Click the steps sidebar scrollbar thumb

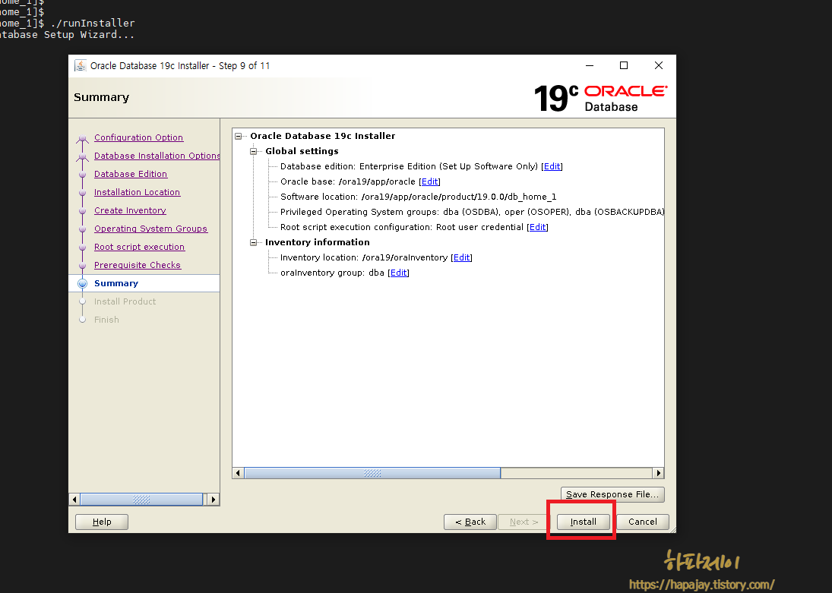point(141,499)
